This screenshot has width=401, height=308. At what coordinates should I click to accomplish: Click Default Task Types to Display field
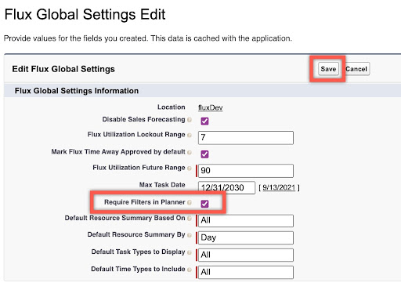coord(246,255)
